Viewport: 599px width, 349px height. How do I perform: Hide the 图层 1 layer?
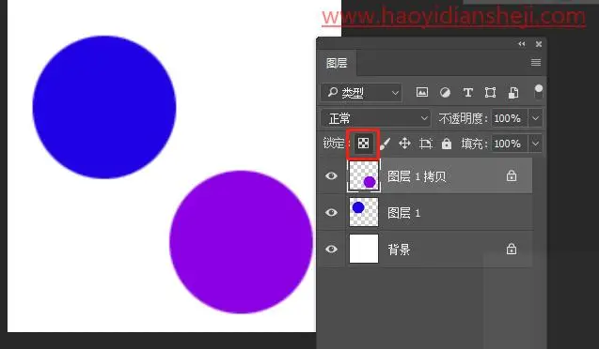click(x=331, y=212)
